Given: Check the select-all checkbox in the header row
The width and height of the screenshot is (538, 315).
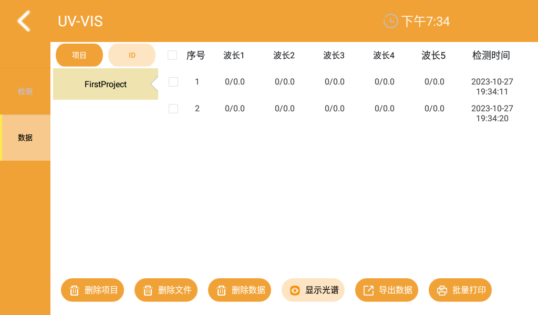Looking at the screenshot, I should tap(172, 55).
